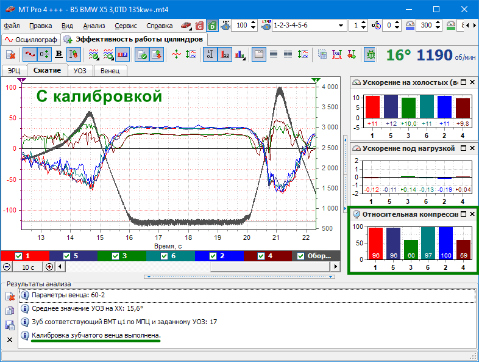Uncheck cylinder 4 checkbox in legend

[x=261, y=256]
